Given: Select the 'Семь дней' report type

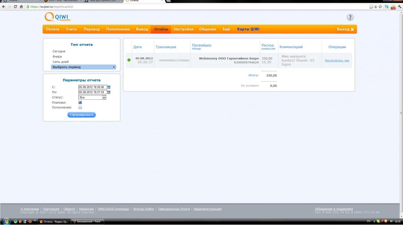Looking at the screenshot, I should (61, 62).
